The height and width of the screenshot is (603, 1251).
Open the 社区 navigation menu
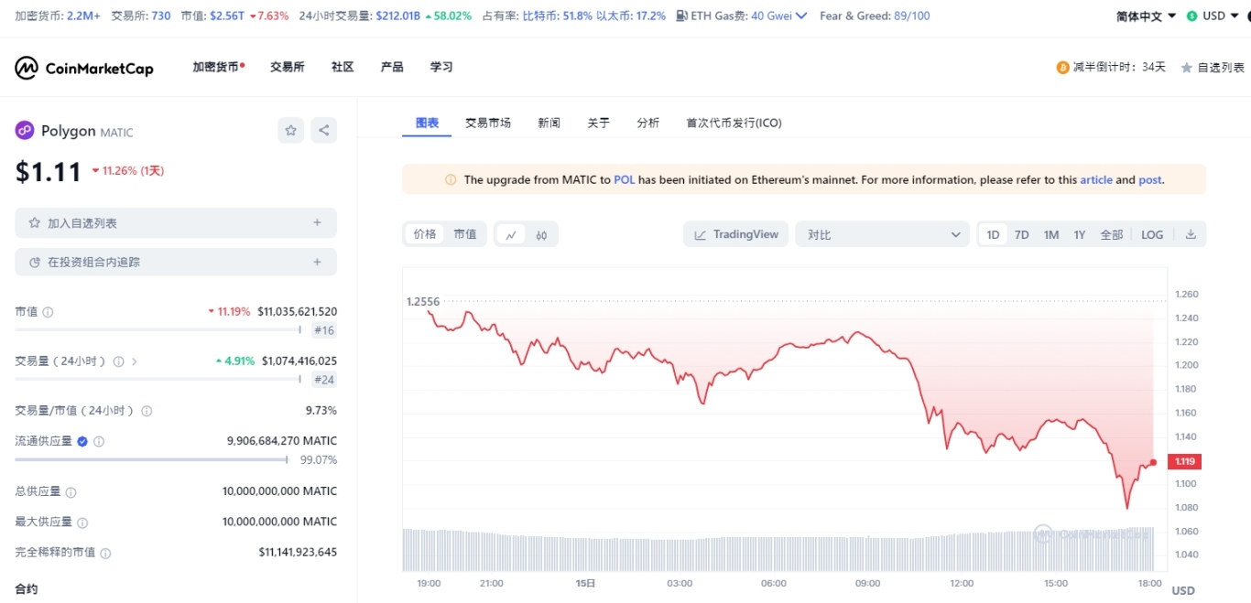point(343,67)
